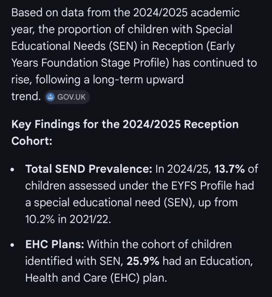
Task: Click 'Health and Care (EHC) plan.' text
Action: 96,278
